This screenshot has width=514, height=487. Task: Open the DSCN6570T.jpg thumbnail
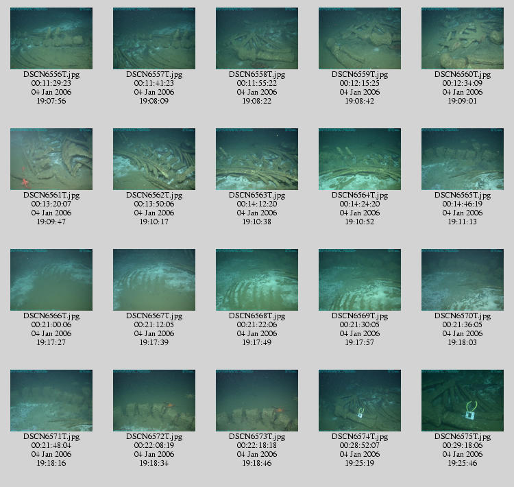[463, 280]
